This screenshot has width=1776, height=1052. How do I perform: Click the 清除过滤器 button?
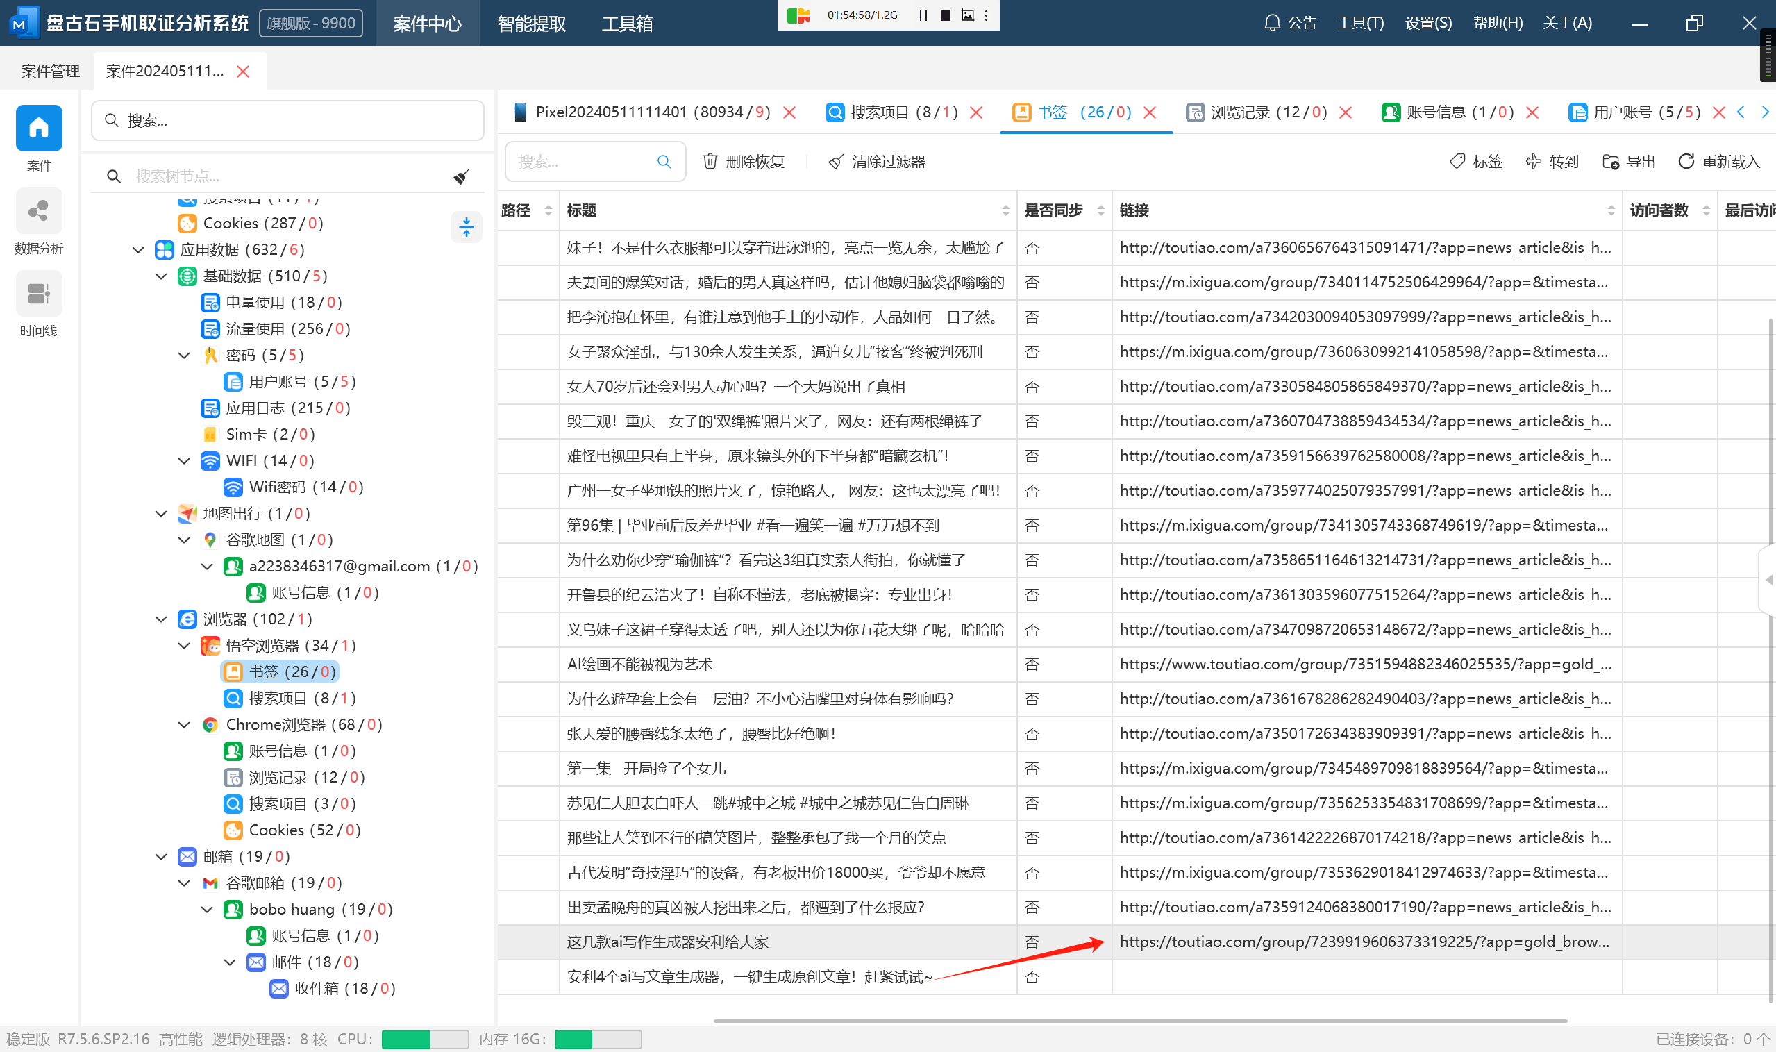(877, 162)
